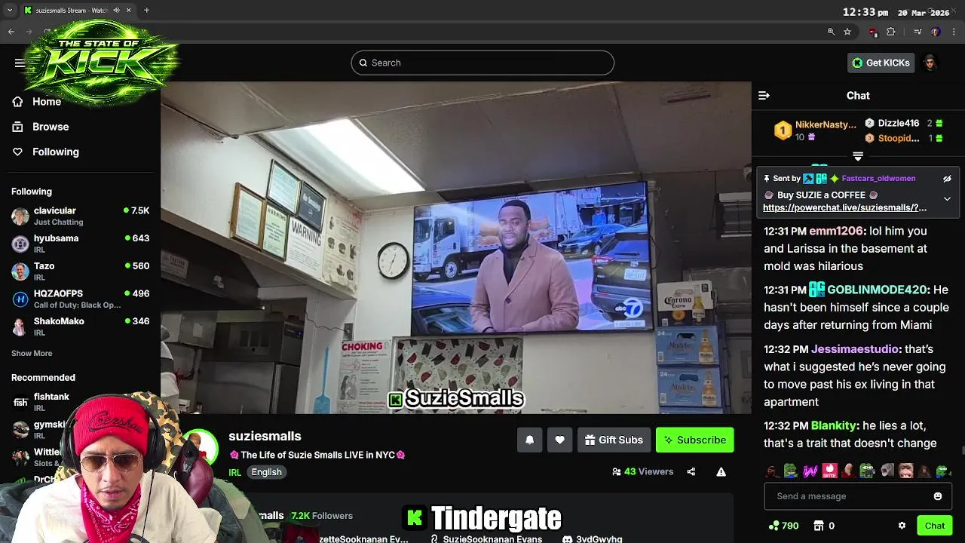Go to Home in sidebar

(47, 102)
